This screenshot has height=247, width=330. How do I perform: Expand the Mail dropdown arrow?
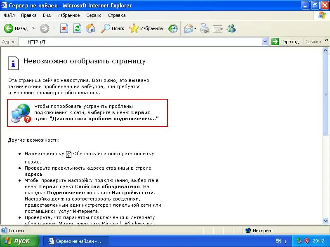pyautogui.click(x=195, y=28)
